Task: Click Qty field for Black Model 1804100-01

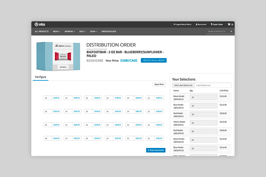Action: [x=203, y=97]
